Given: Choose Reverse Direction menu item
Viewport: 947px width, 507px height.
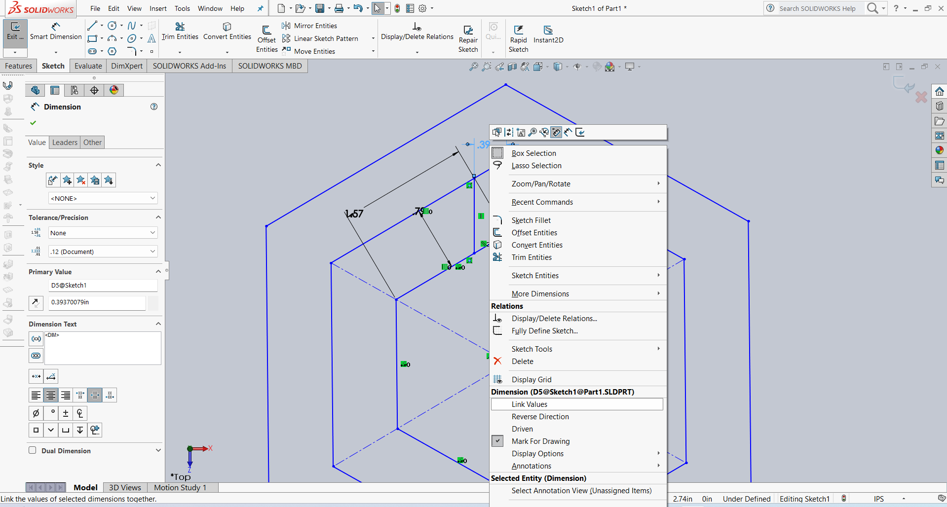Looking at the screenshot, I should (x=578, y=417).
